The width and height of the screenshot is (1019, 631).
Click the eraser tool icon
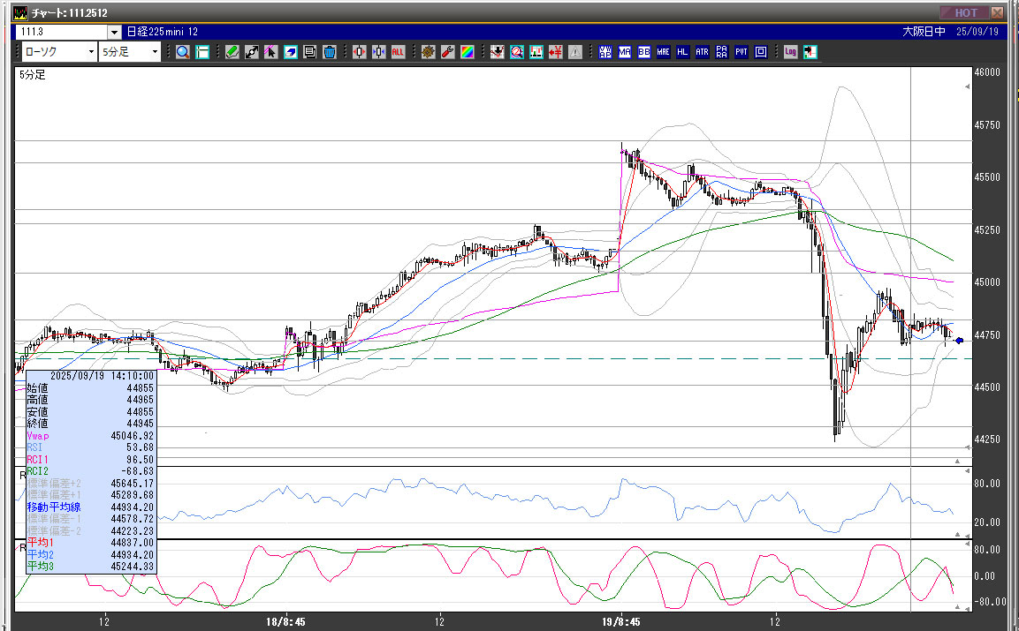click(291, 52)
